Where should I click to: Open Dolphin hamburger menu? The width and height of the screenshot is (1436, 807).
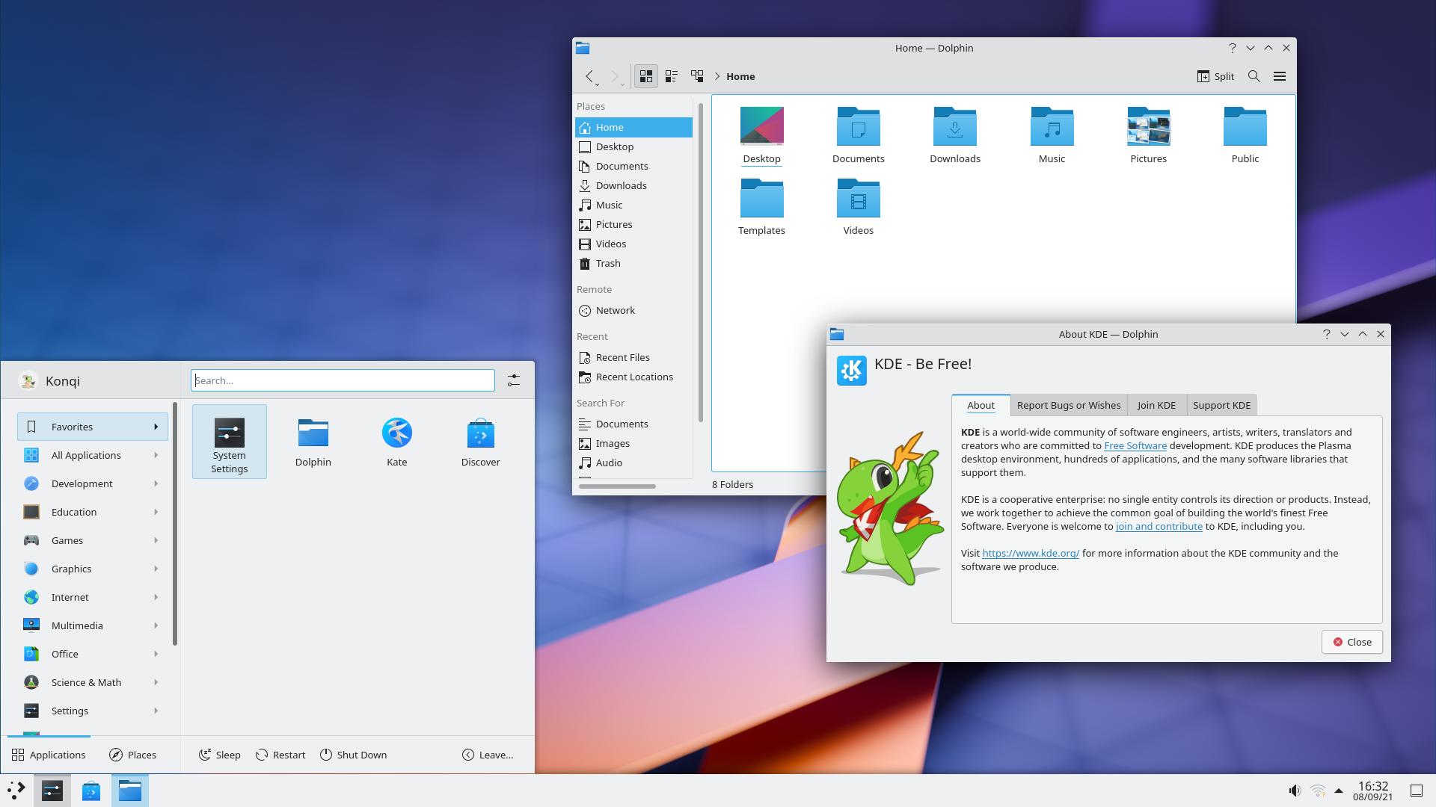pyautogui.click(x=1280, y=76)
